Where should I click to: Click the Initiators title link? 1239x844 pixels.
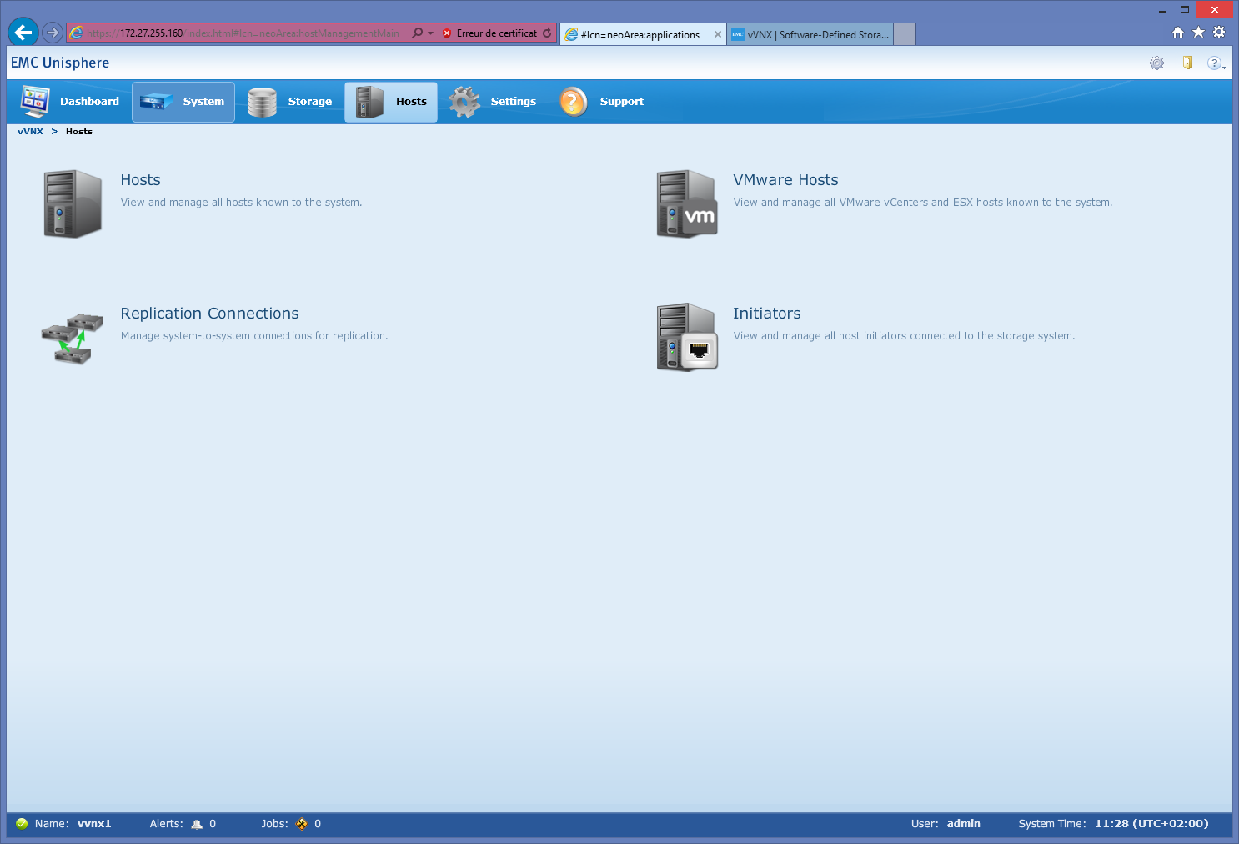(766, 314)
